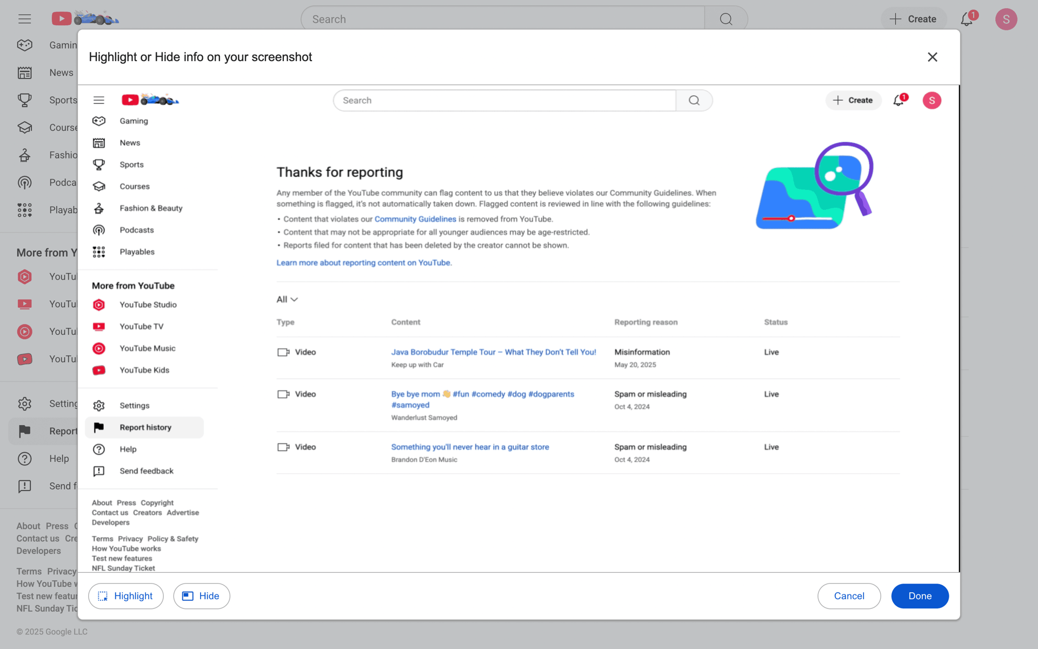Open the All filter dropdown in preview
The height and width of the screenshot is (649, 1038).
tap(287, 300)
